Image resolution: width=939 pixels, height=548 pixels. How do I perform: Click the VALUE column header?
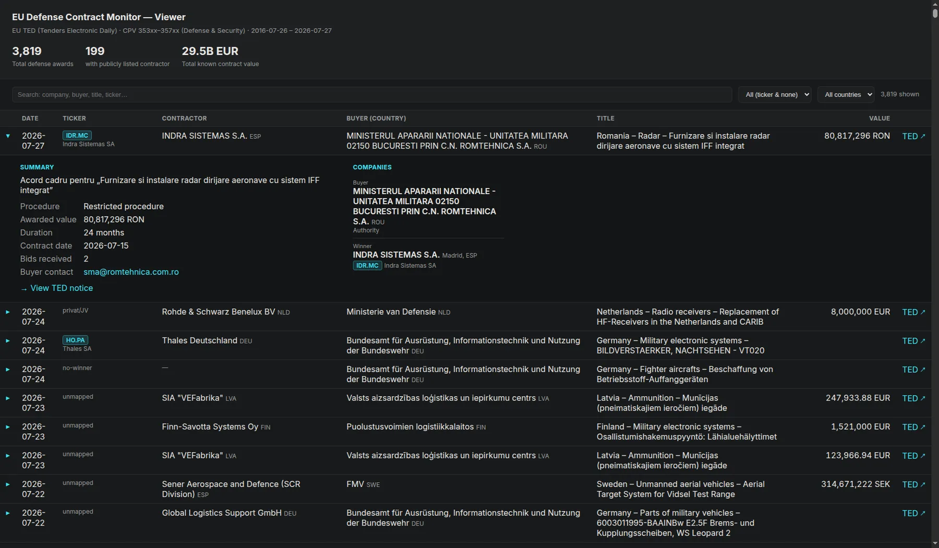pos(879,118)
